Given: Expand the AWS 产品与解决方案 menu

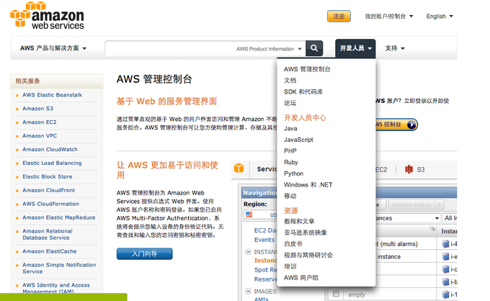Looking at the screenshot, I should 53,48.
